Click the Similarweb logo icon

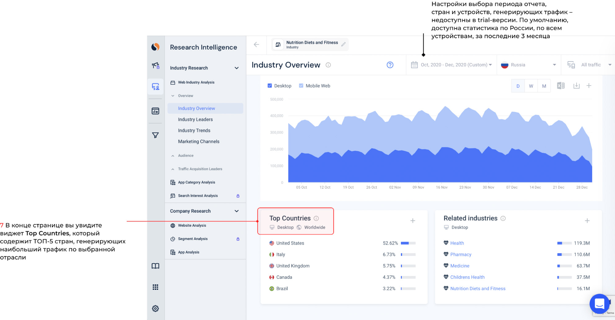point(155,47)
